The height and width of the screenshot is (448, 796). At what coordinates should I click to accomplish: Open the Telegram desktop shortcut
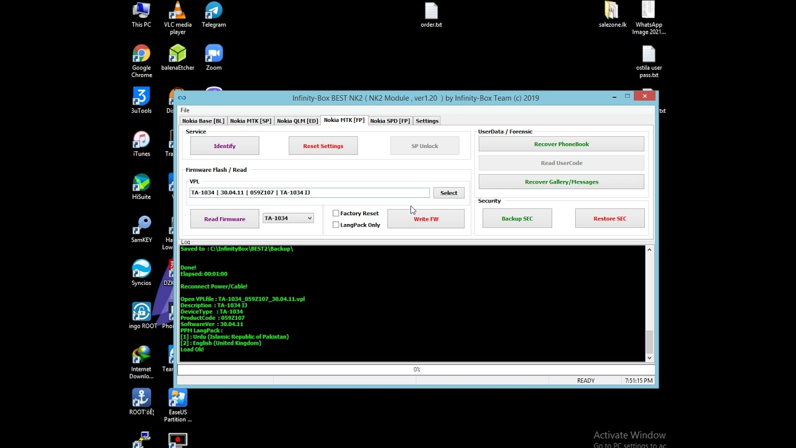pyautogui.click(x=213, y=16)
